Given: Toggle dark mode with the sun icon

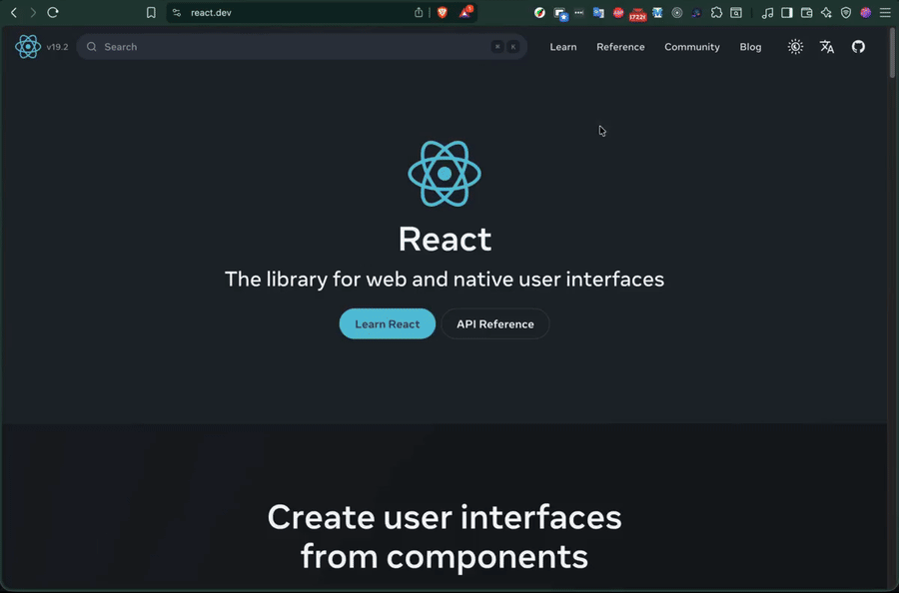Looking at the screenshot, I should coord(795,46).
